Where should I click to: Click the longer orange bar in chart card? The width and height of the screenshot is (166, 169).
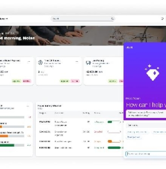[4, 136]
